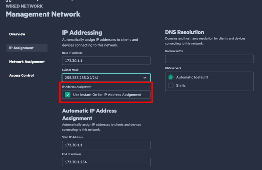Open the Overview section
Screen dimensions: 262x170
[17, 34]
